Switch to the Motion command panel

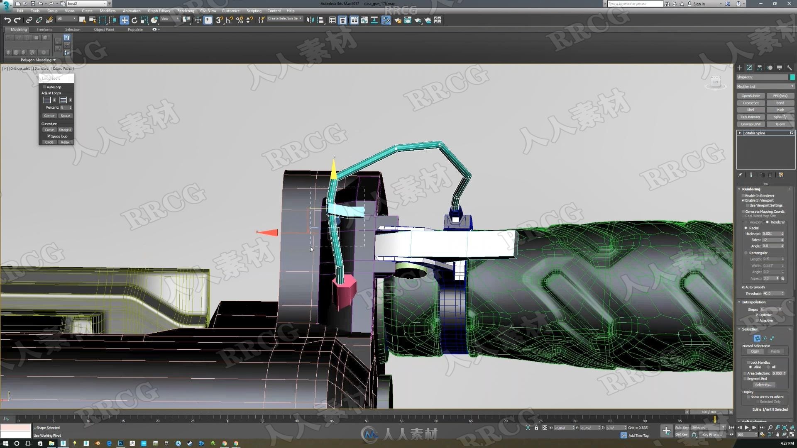pos(770,68)
